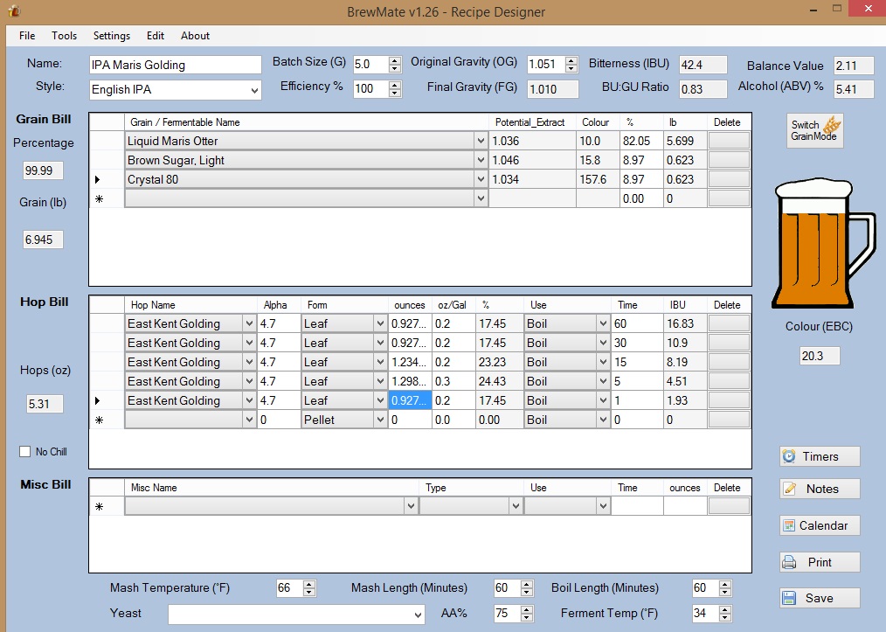Click the Hops (oz) total field
Viewport: 886px width, 632px height.
click(45, 404)
